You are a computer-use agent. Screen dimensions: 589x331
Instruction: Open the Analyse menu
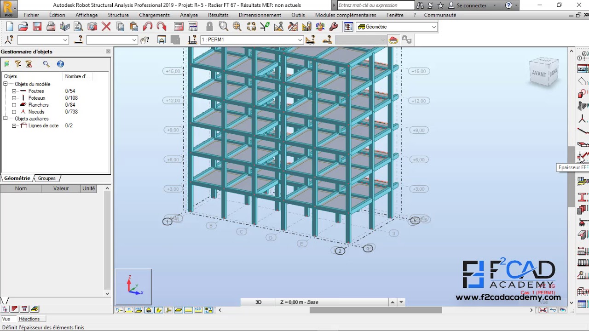189,15
